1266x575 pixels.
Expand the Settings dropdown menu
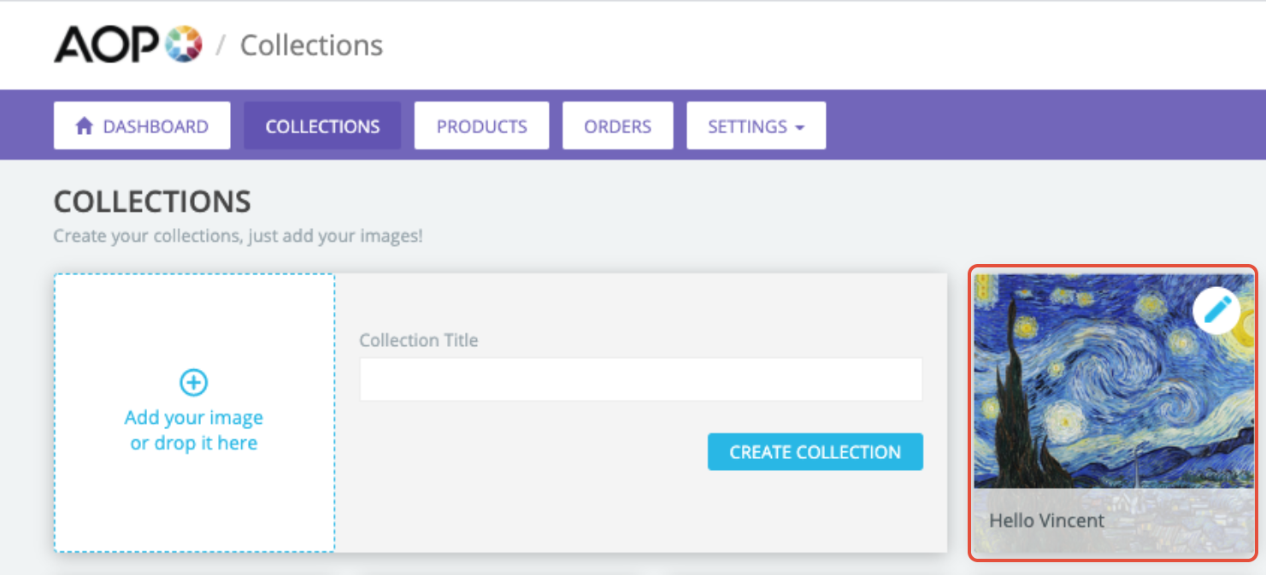point(757,126)
